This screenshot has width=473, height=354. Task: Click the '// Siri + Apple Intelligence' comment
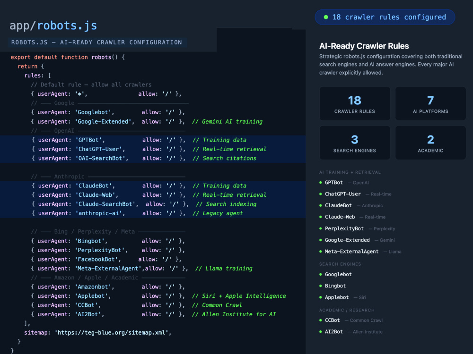[239, 296]
